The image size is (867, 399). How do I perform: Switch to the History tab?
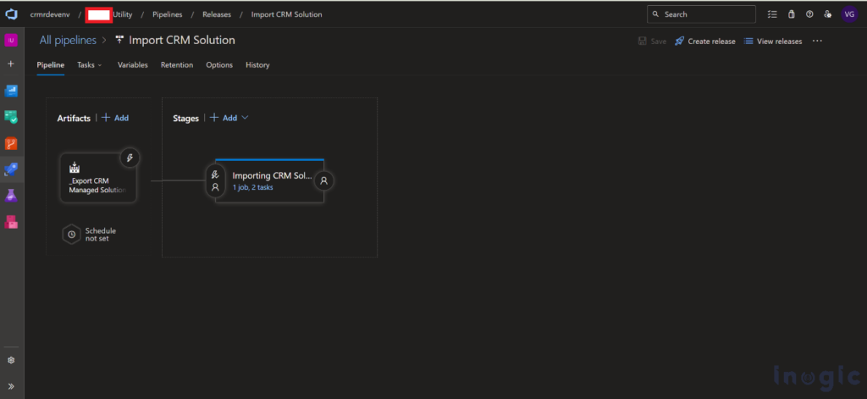pos(257,64)
